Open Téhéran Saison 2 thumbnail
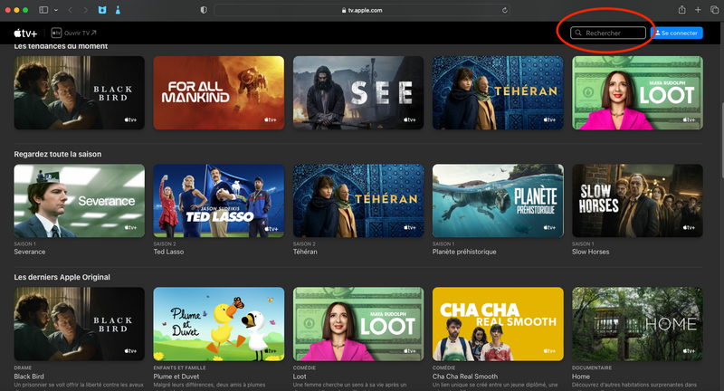724x391 pixels. [x=358, y=201]
